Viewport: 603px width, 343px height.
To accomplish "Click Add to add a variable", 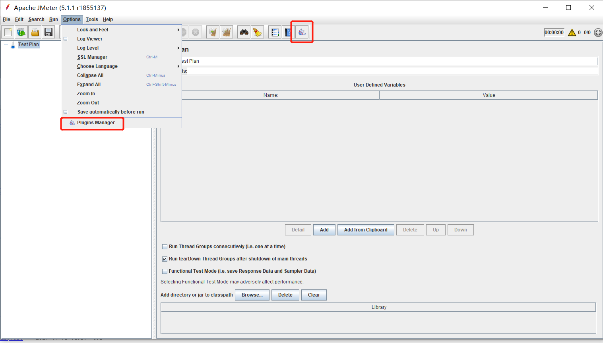I will point(324,230).
